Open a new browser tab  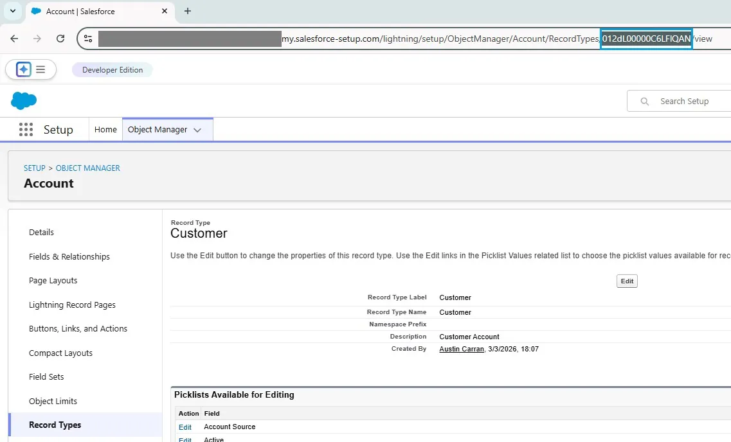pyautogui.click(x=188, y=11)
